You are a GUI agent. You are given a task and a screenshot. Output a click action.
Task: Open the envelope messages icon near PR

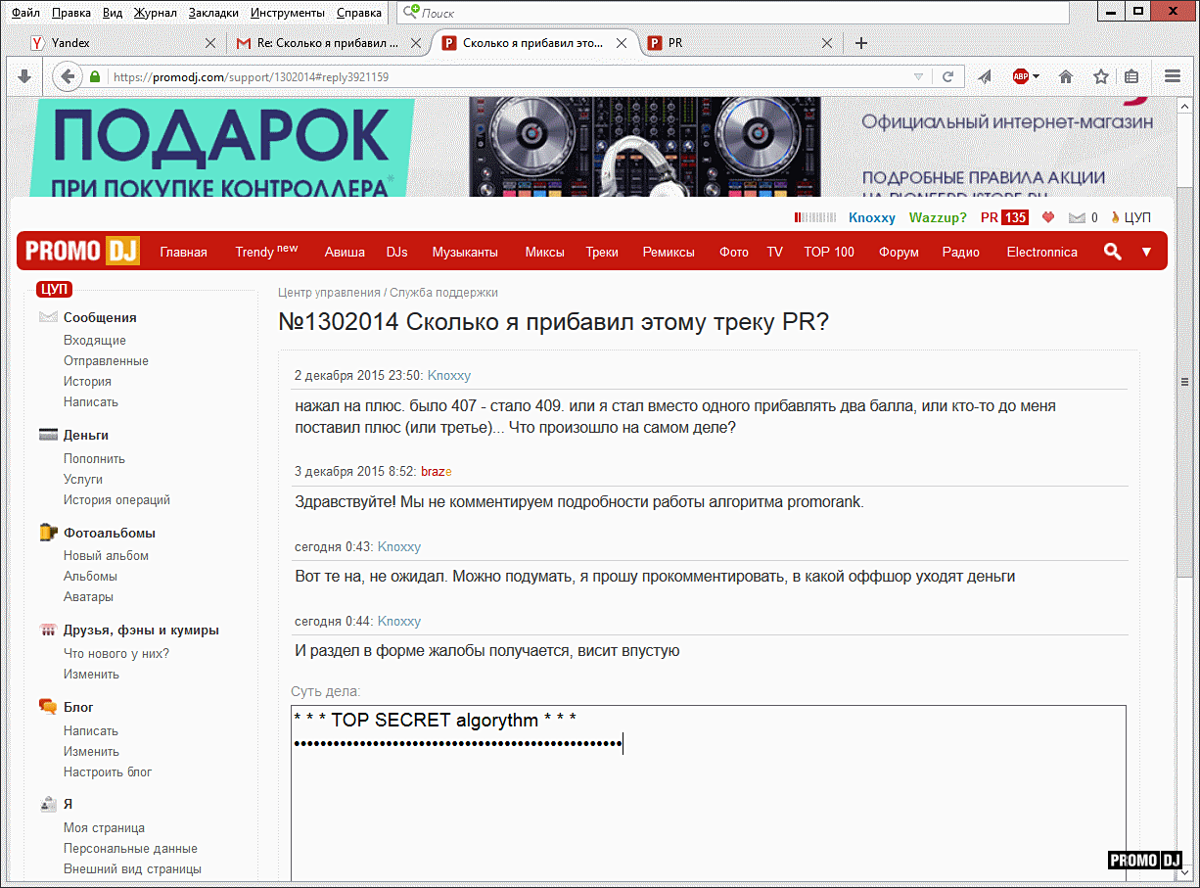coord(1077,217)
